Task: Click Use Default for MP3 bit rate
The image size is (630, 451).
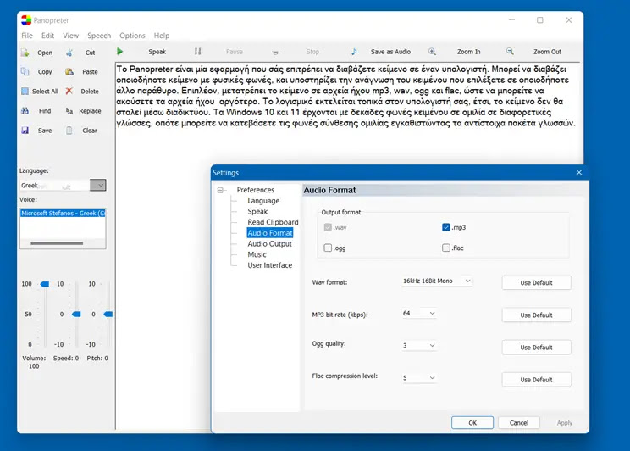Action: click(536, 315)
